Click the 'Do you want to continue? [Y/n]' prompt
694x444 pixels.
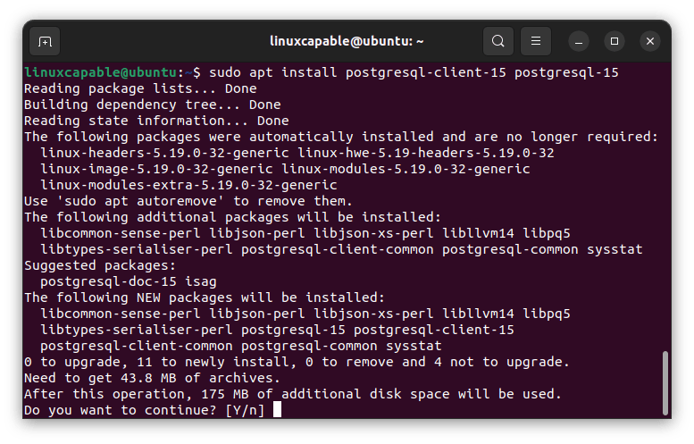(145, 410)
